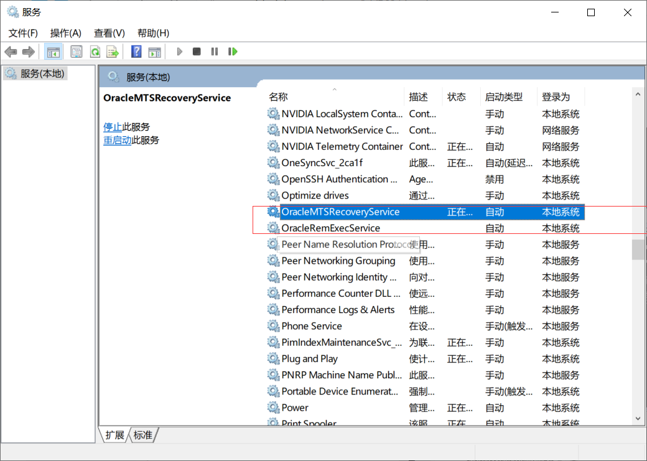The height and width of the screenshot is (461, 647).
Task: Sort by the 状态 column header
Action: (x=462, y=97)
